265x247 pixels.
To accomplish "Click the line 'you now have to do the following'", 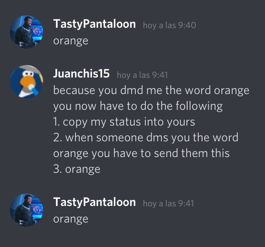I will tap(138, 106).
